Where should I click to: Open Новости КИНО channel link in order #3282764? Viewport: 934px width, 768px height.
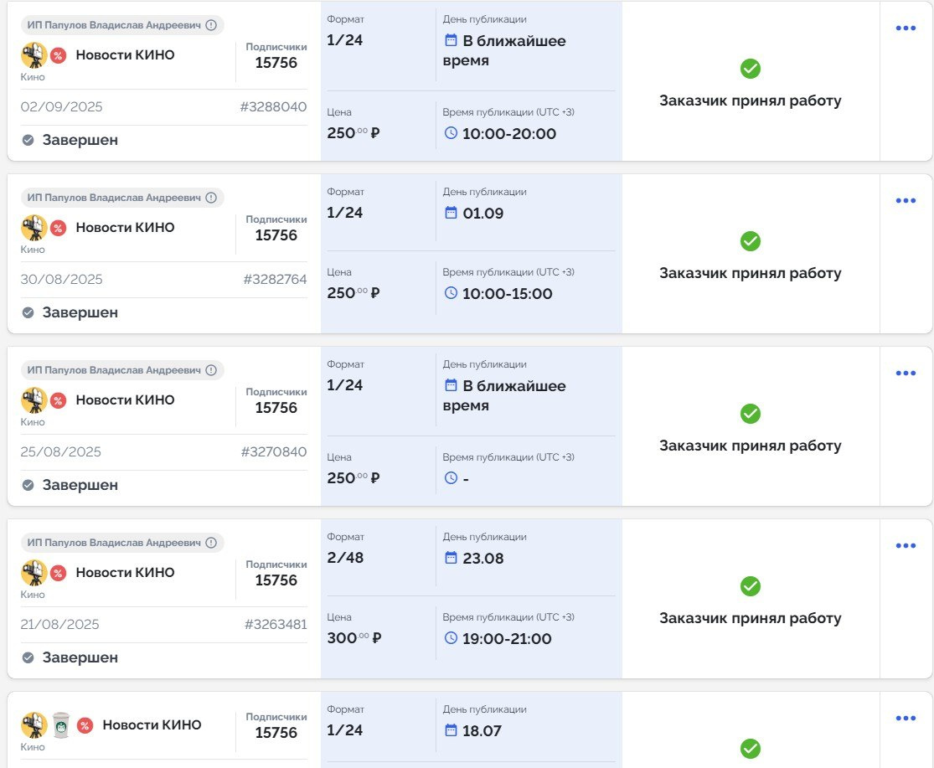coord(125,228)
